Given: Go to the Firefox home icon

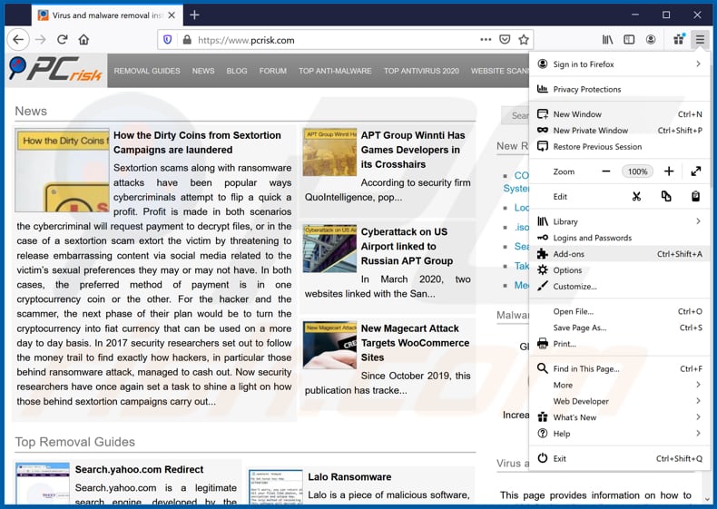Looking at the screenshot, I should 83,40.
